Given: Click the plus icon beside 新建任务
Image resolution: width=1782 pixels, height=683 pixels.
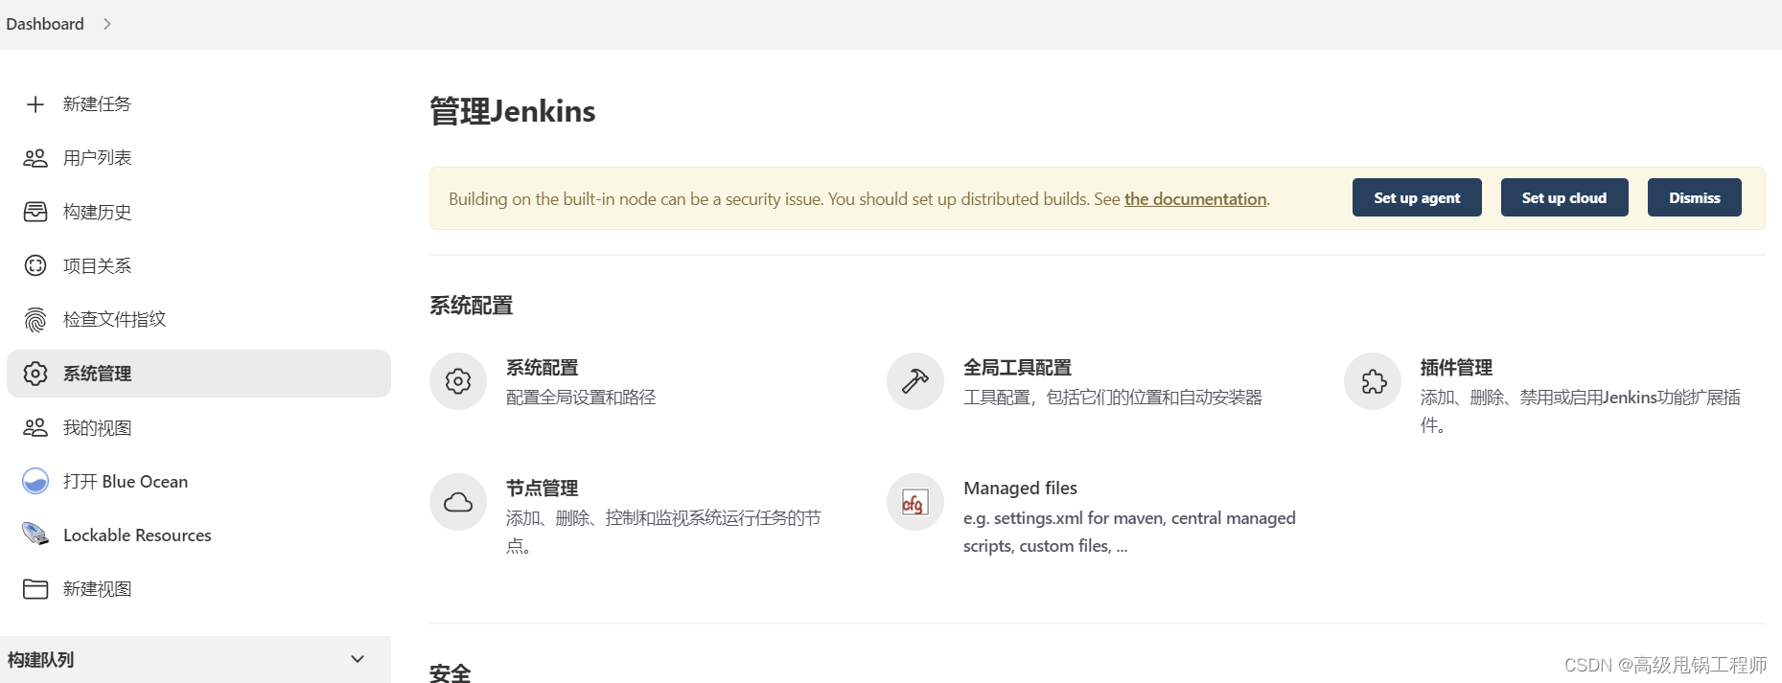Looking at the screenshot, I should (35, 104).
